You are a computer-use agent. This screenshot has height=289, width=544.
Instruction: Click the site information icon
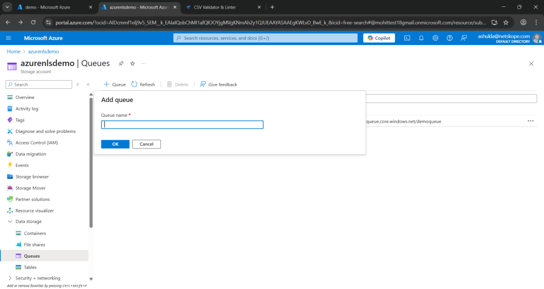[x=48, y=22]
